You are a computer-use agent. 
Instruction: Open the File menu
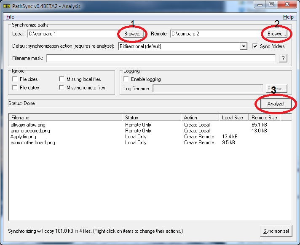(x=10, y=17)
